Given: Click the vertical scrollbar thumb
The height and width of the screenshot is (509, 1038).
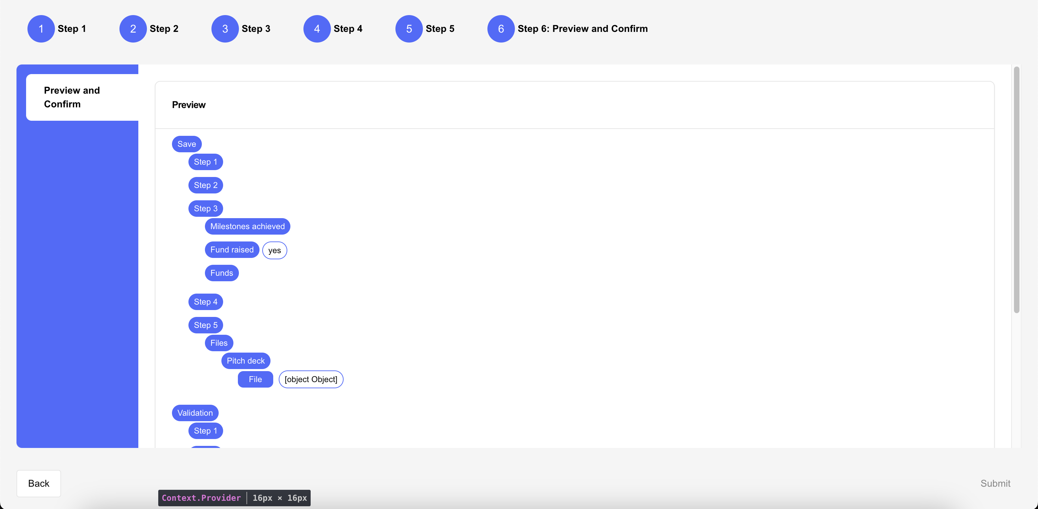Looking at the screenshot, I should [x=1016, y=189].
